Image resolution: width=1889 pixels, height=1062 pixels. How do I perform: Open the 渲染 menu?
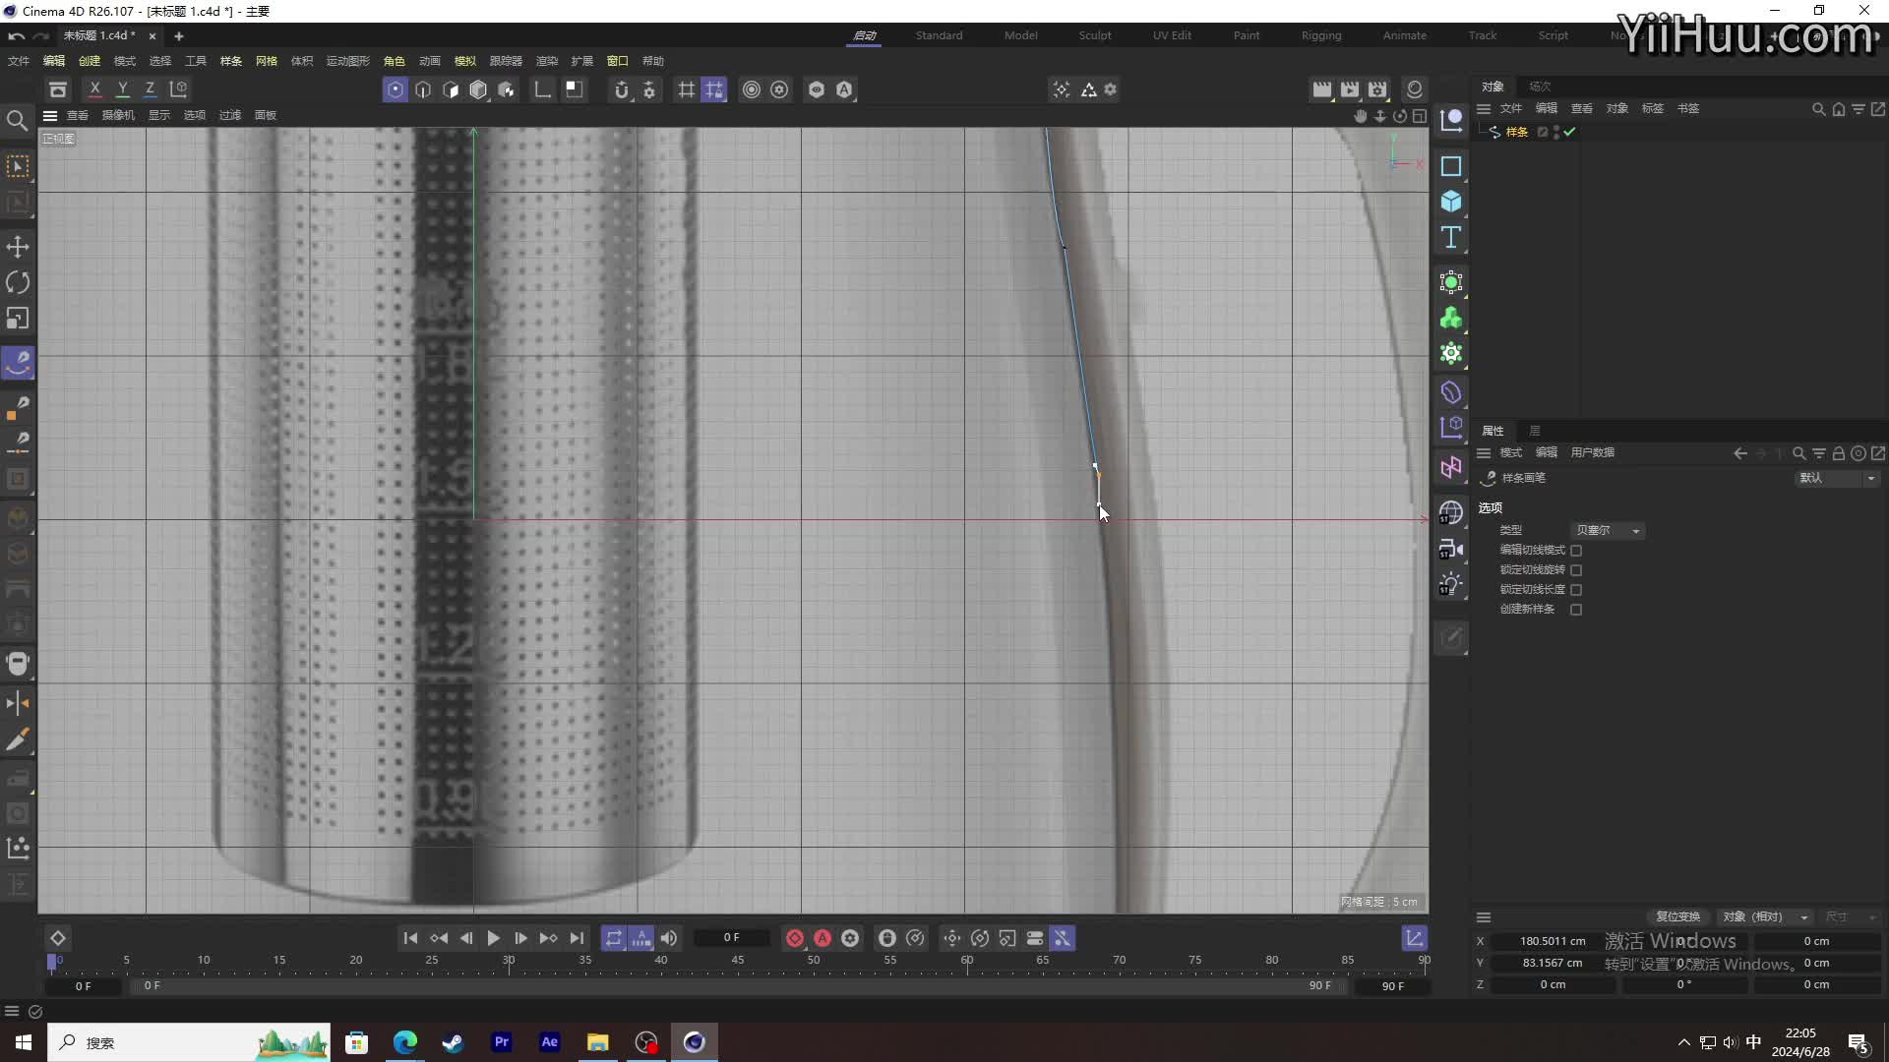pyautogui.click(x=546, y=61)
